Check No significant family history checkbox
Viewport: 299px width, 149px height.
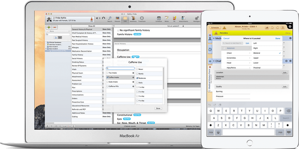click(x=118, y=30)
